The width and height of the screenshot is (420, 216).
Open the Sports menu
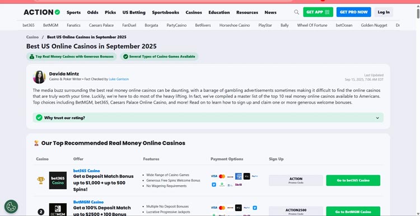[x=74, y=12]
